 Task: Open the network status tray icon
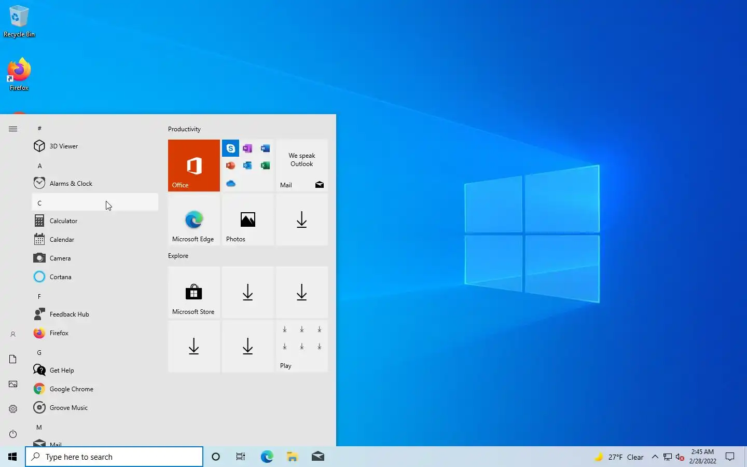[x=668, y=457]
